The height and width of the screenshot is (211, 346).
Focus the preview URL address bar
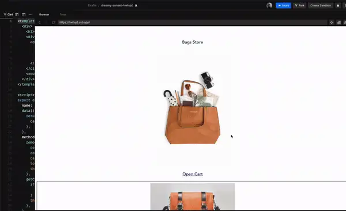click(193, 22)
